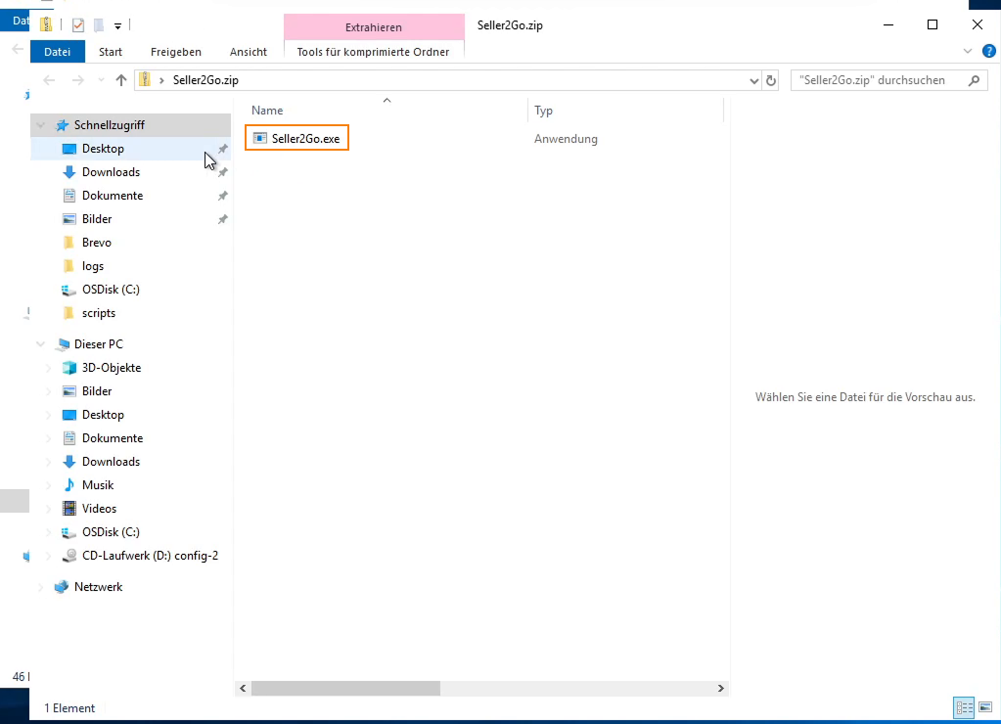Open the Videos folder
Viewport: 1001px width, 724px height.
tap(99, 509)
